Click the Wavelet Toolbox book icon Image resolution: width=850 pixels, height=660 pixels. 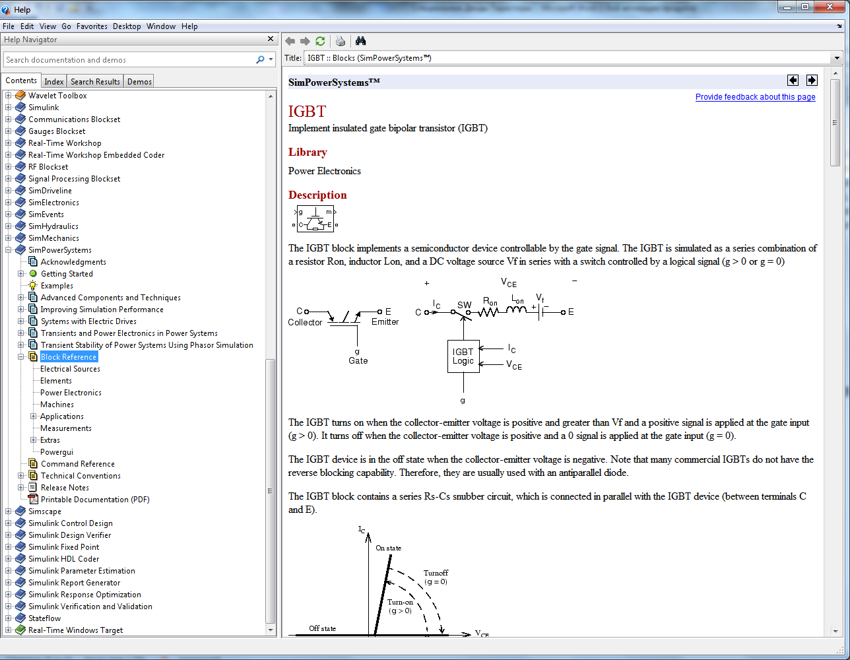tap(20, 96)
